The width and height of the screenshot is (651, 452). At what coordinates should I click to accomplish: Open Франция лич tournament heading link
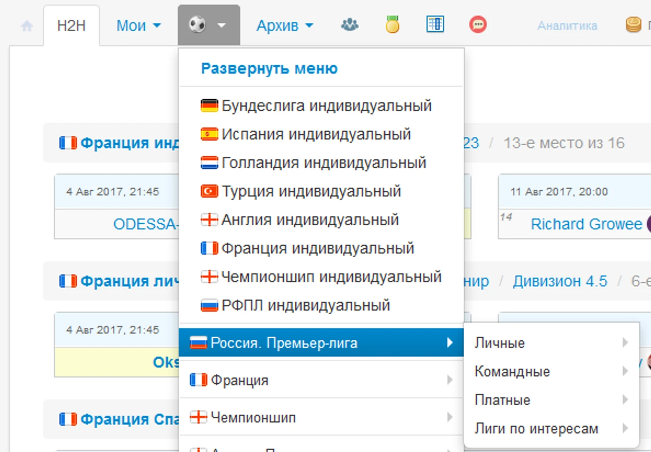click(129, 282)
